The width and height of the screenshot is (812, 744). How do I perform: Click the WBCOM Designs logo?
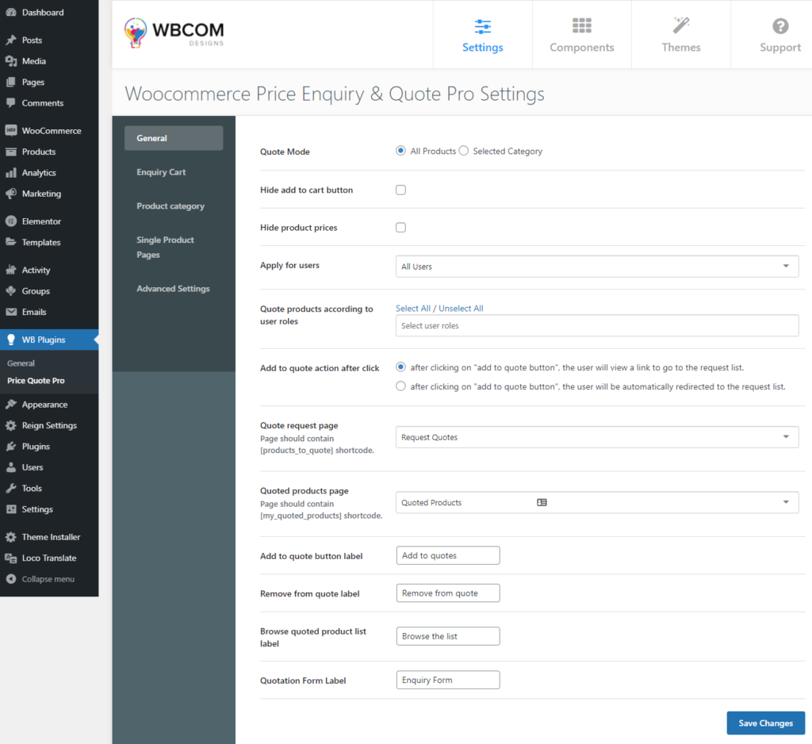click(x=174, y=33)
